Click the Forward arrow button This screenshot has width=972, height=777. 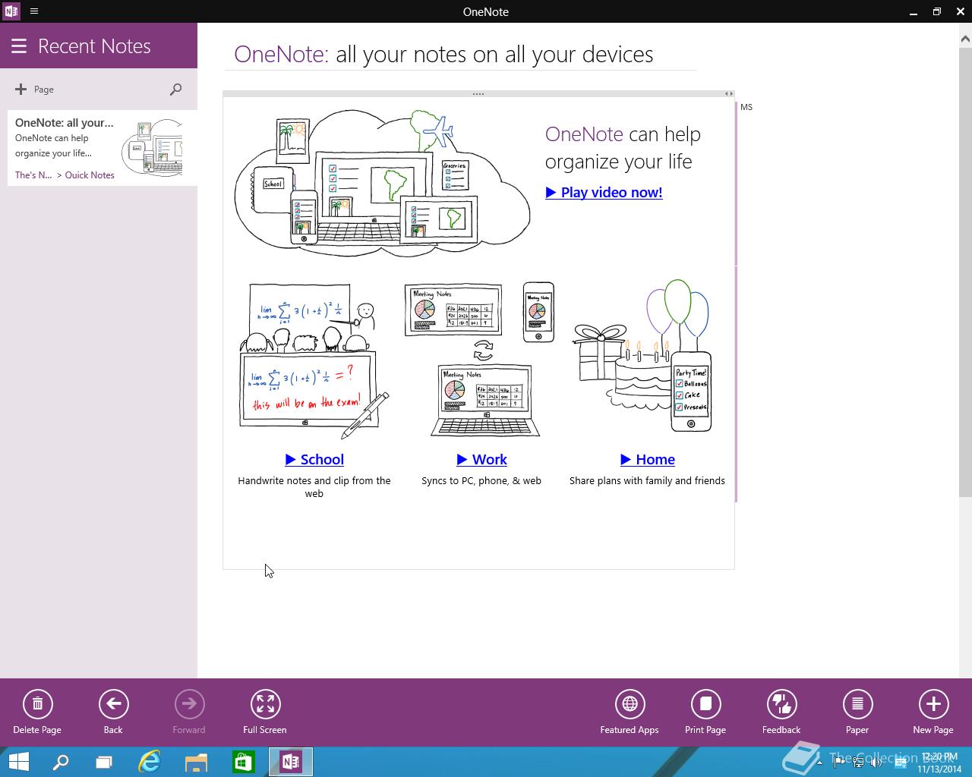tap(189, 704)
